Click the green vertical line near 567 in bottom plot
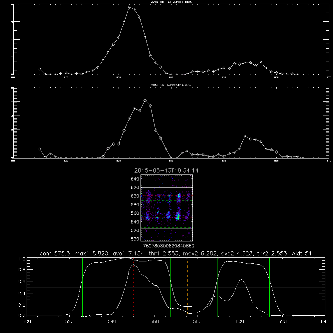This screenshot has width=333, height=333. [x=170, y=287]
